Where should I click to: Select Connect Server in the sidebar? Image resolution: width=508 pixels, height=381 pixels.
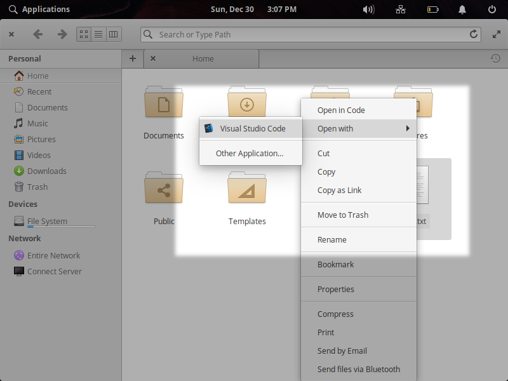pyautogui.click(x=60, y=272)
